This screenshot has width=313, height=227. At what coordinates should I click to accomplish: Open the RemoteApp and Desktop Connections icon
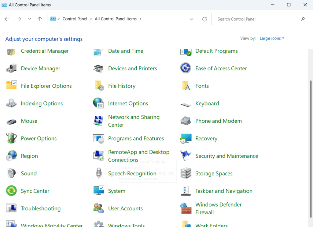[x=98, y=156]
